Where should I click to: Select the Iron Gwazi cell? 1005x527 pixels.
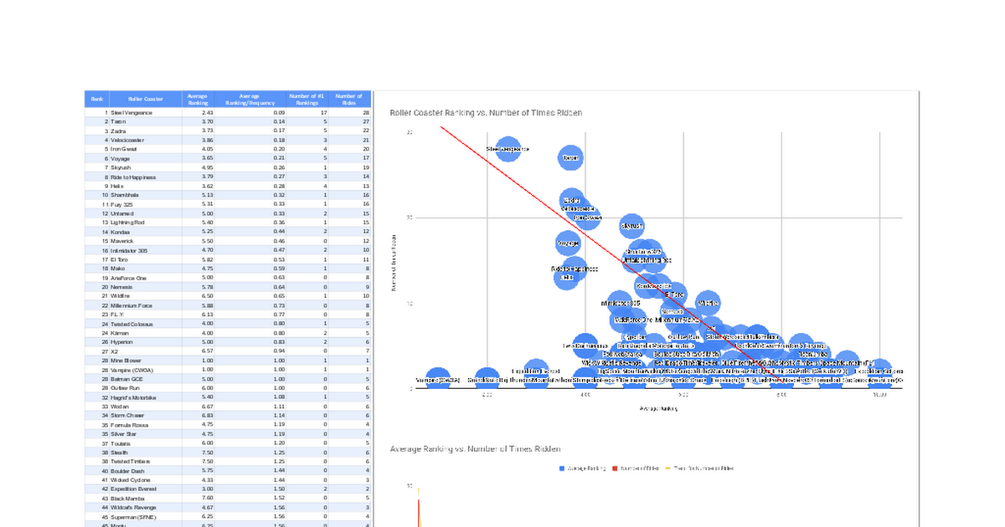click(144, 149)
